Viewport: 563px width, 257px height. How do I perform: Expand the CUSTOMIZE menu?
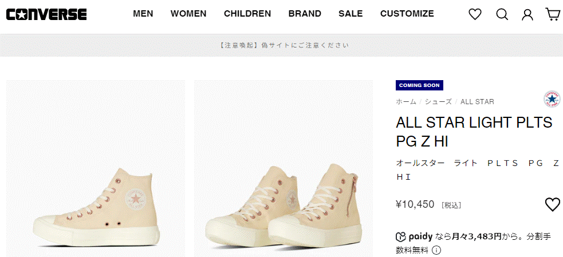[x=407, y=14]
